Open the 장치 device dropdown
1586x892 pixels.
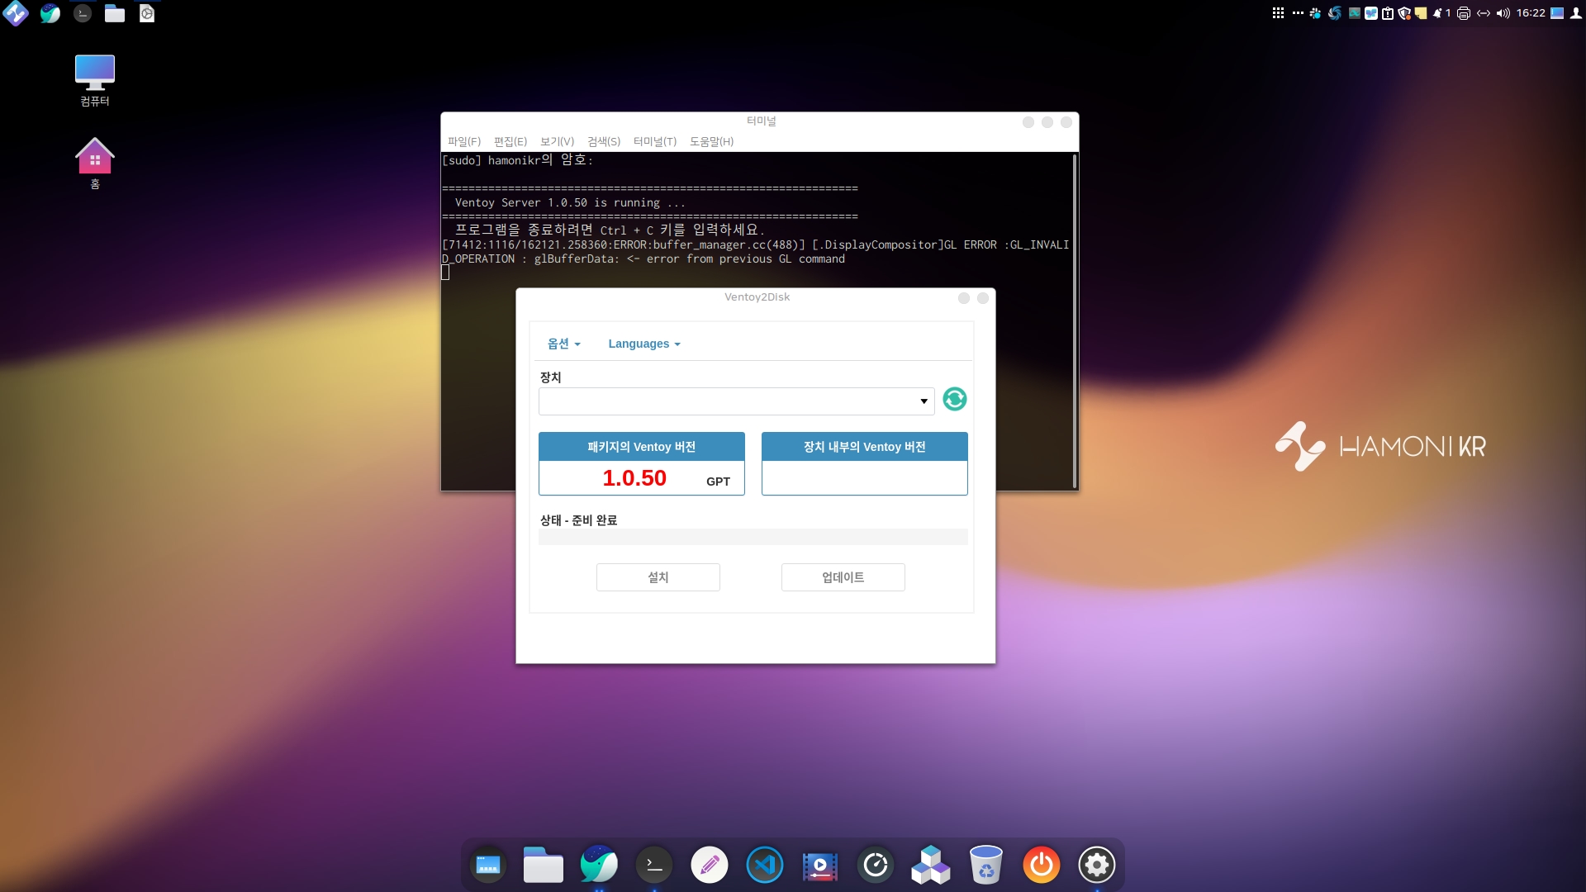coord(736,401)
